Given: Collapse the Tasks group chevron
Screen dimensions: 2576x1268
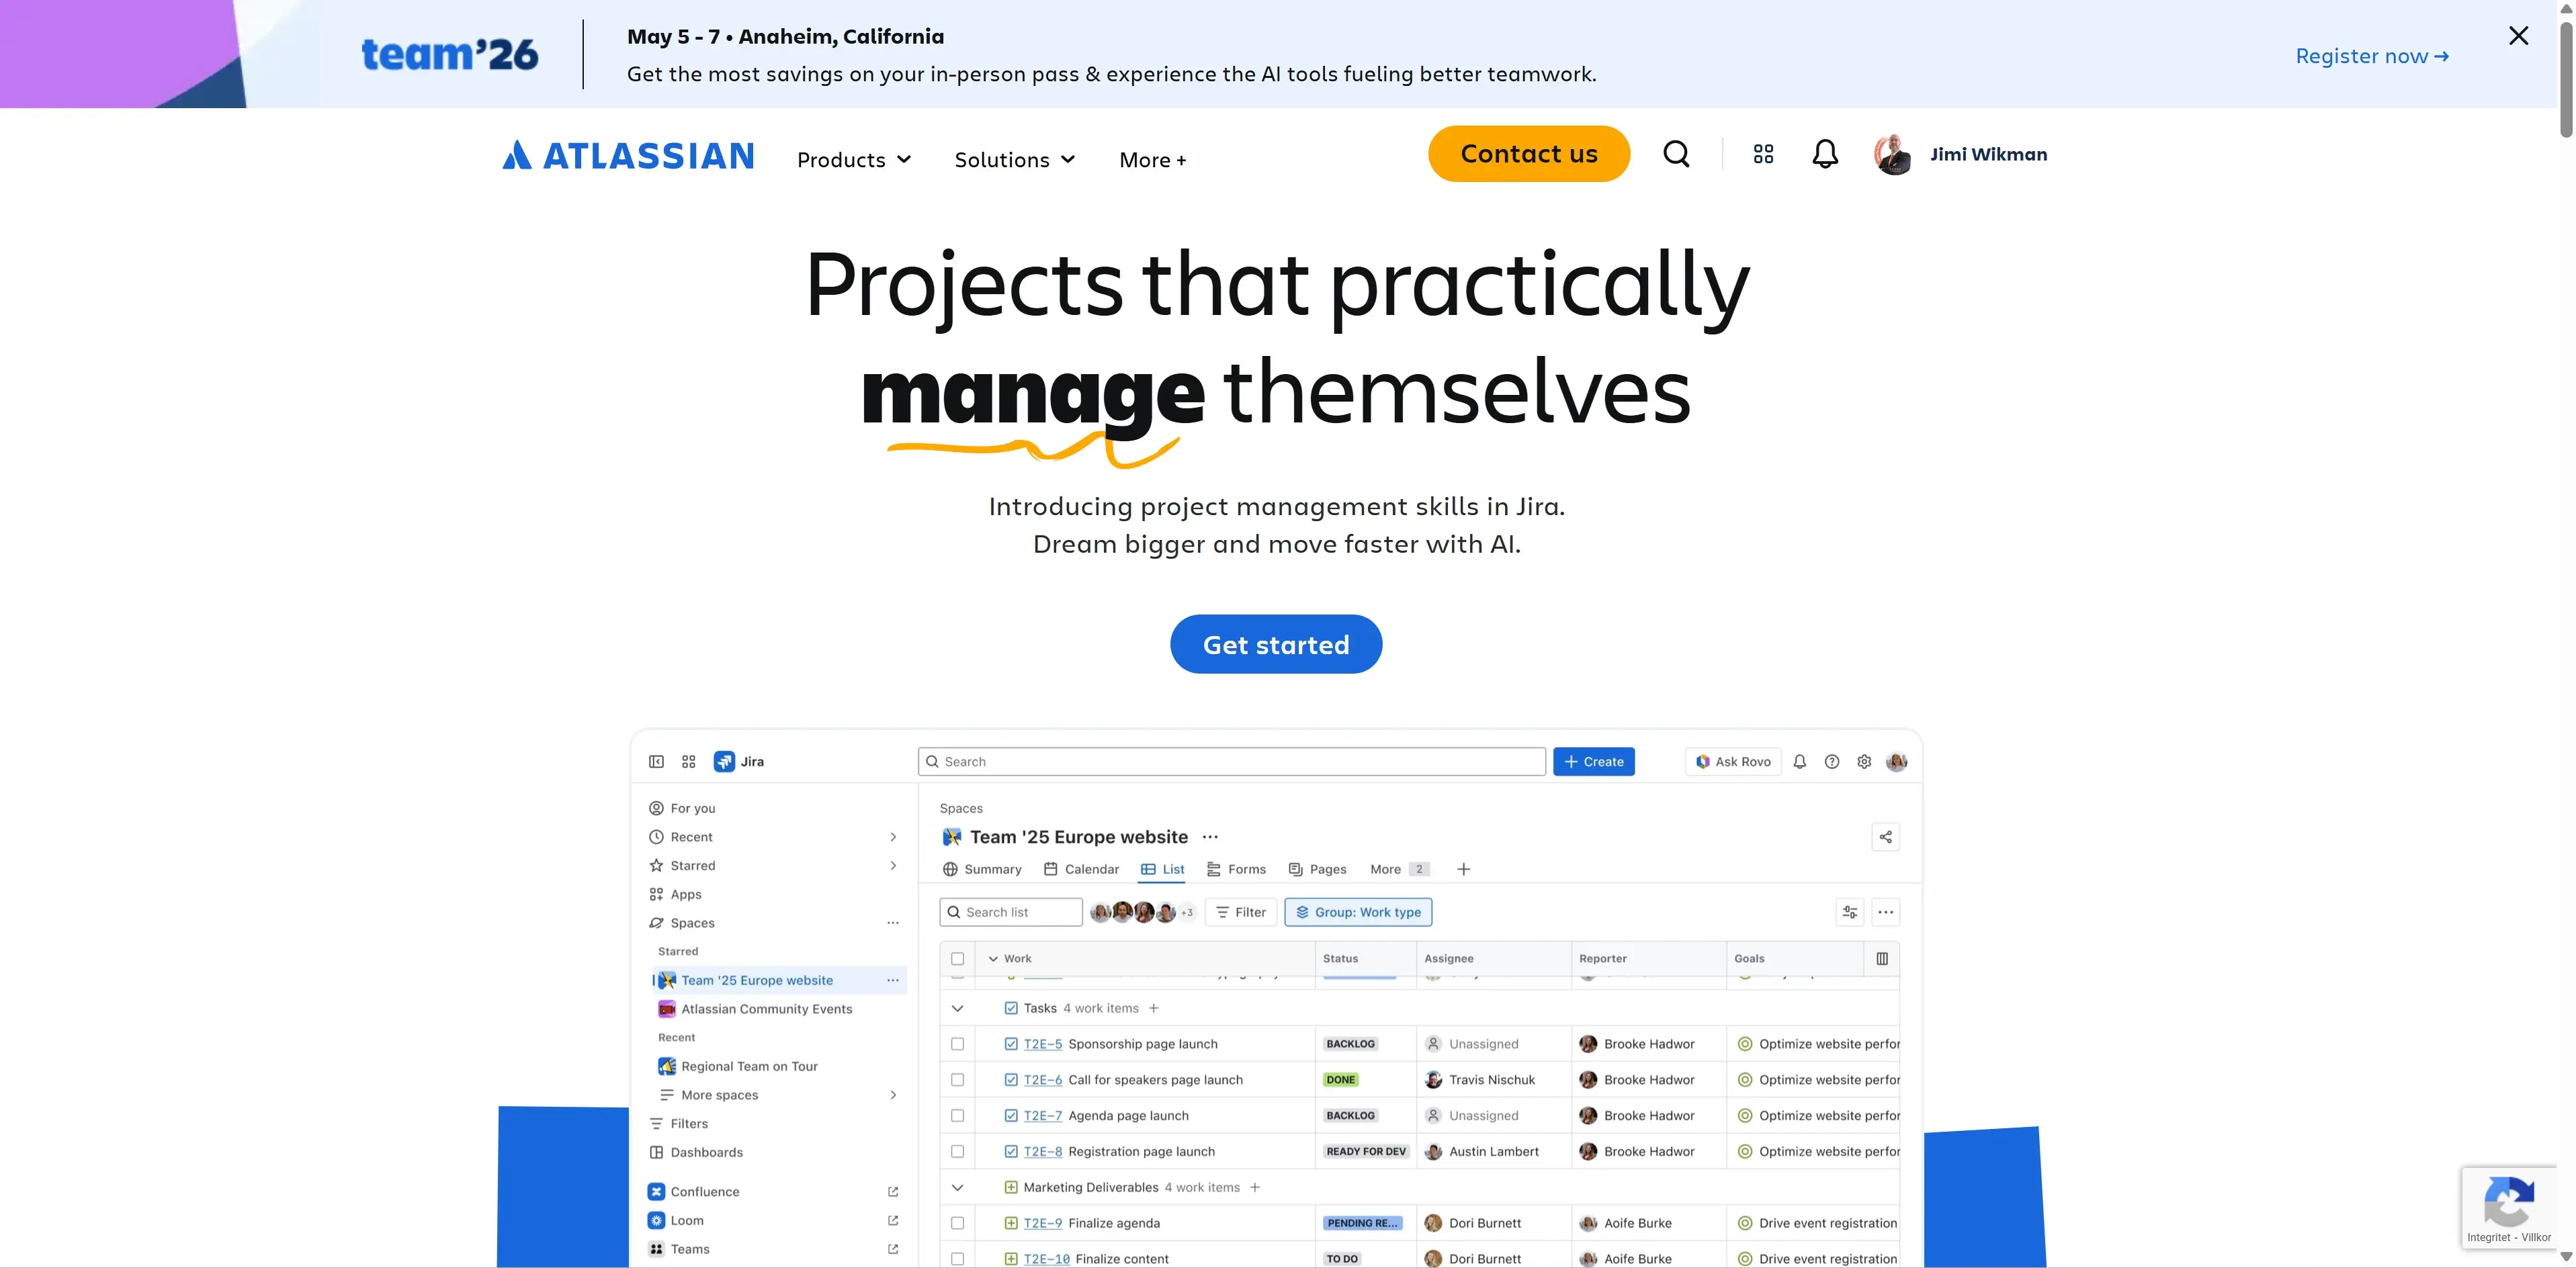Looking at the screenshot, I should [x=957, y=1008].
